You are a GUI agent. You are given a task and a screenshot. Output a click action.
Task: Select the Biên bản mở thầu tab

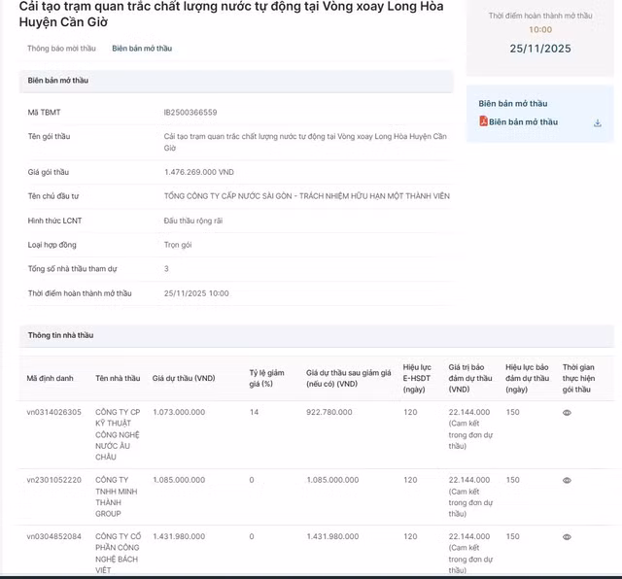[142, 48]
